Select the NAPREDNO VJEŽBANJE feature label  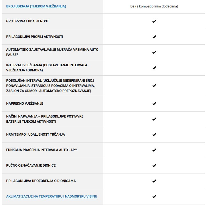click(x=25, y=104)
